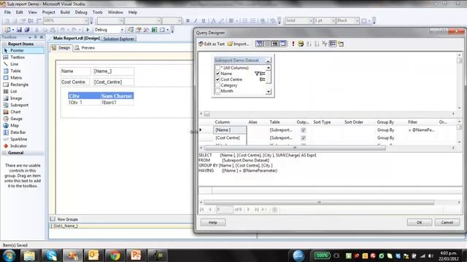Toggle the diagram pane icon

tap(260, 44)
